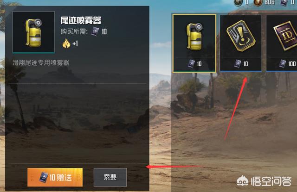Select the ID rename card shop item
This screenshot has width=297, height=192.
pos(282,43)
